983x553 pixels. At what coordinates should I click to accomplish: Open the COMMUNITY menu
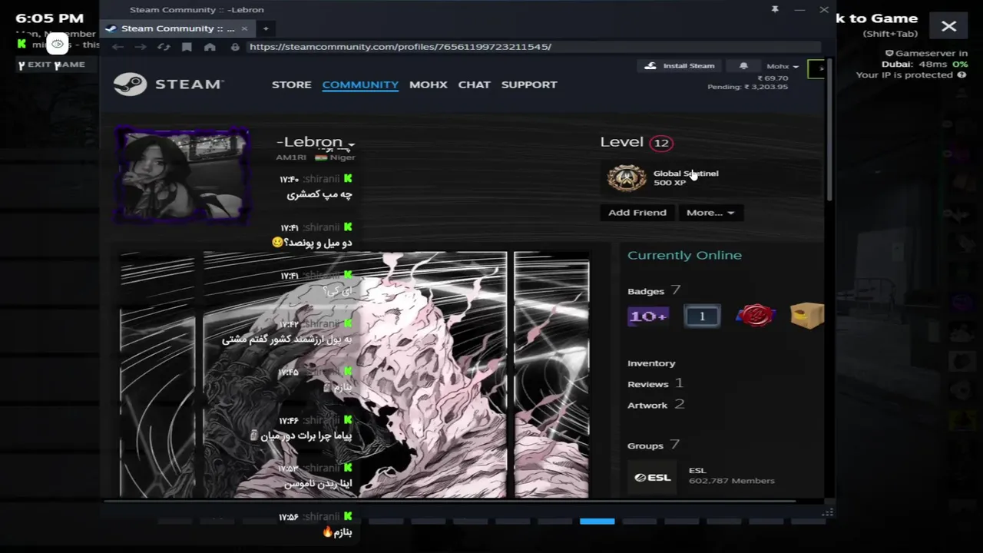(360, 84)
